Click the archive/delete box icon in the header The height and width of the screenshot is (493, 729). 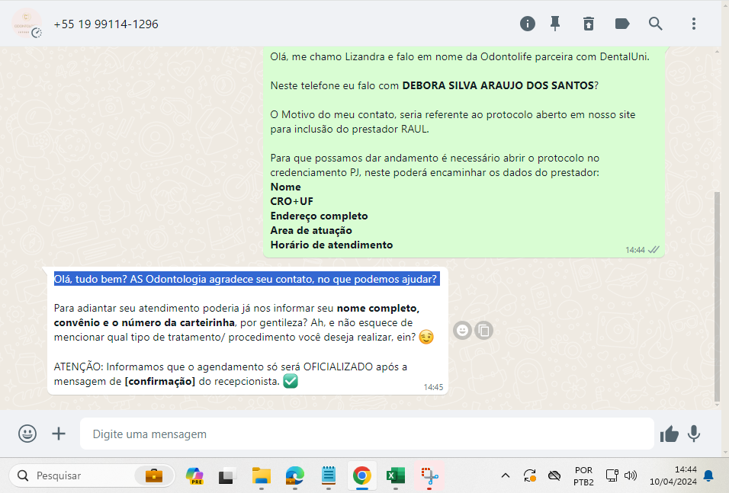(589, 24)
